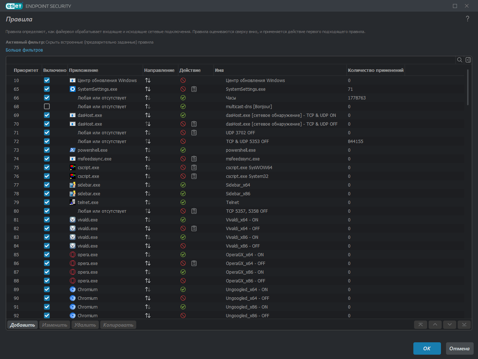Image resolution: width=478 pixels, height=359 pixels.
Task: Click into the search field above the table
Action: point(231,60)
